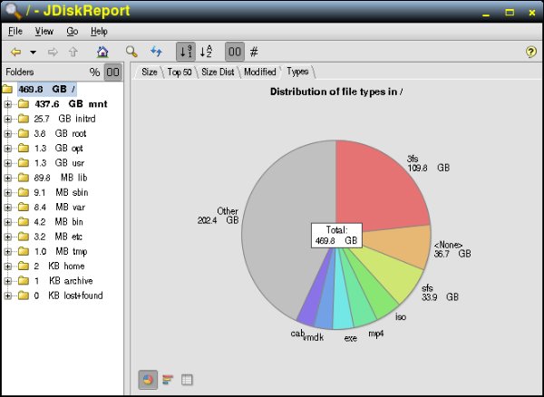Image resolution: width=544 pixels, height=397 pixels.
Task: Open help question mark icon
Action: (x=531, y=52)
